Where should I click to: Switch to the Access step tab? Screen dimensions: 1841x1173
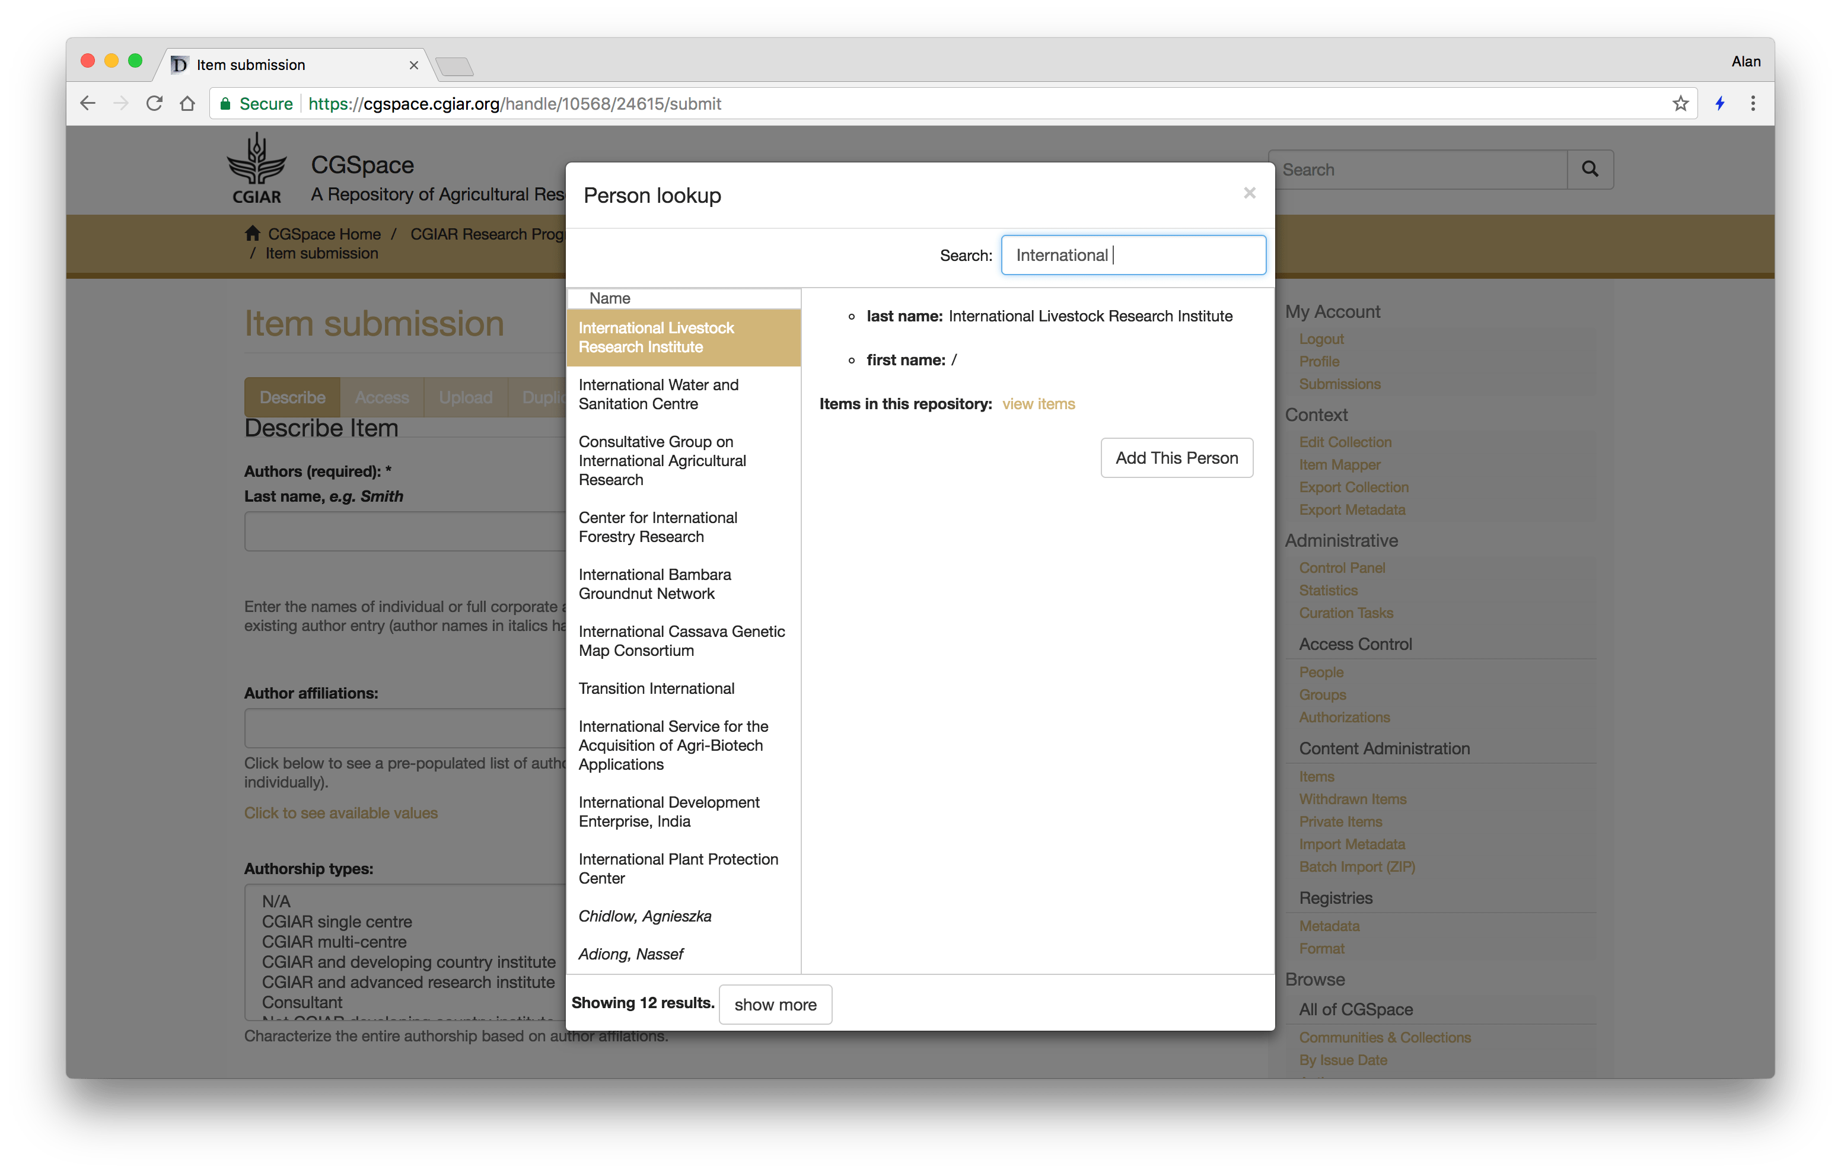381,397
